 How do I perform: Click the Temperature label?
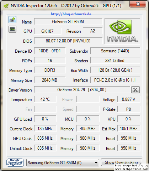point(21,100)
